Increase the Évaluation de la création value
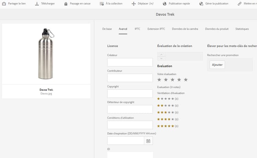The height and width of the screenshot is (158, 257). 161,54
